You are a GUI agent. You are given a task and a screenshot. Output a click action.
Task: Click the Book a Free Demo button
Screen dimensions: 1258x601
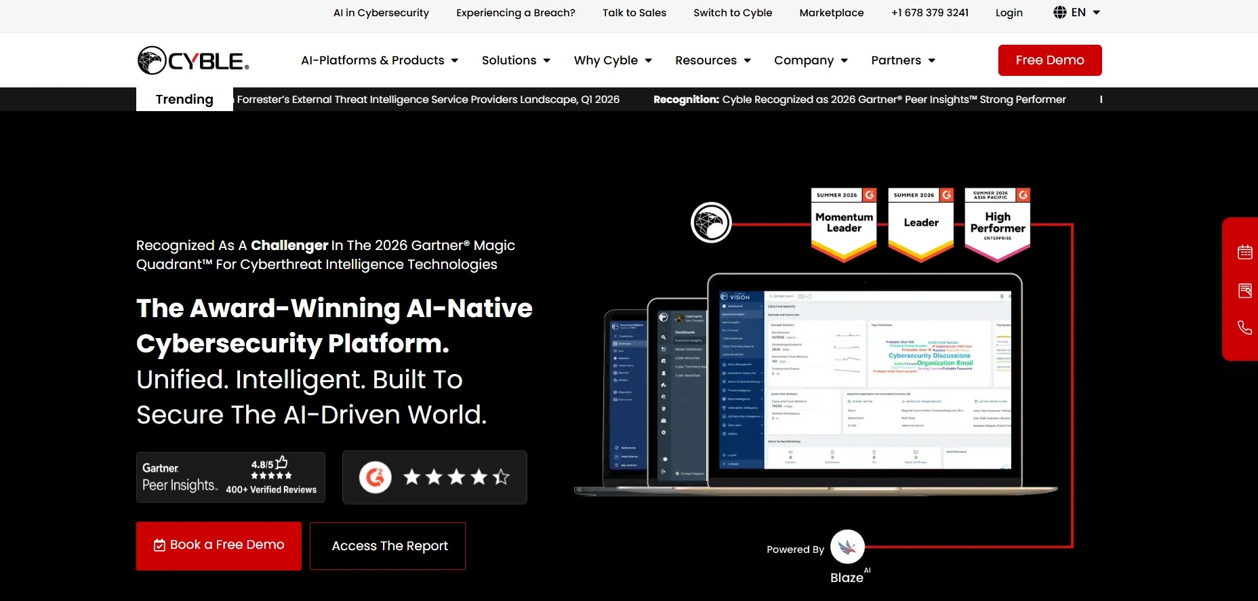(x=219, y=546)
